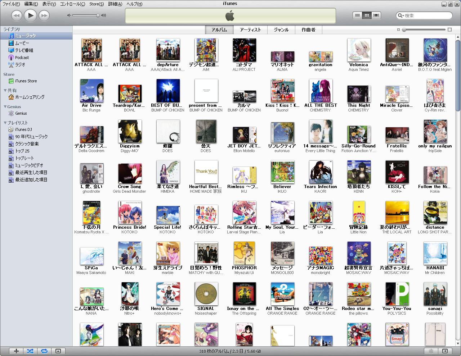Open the 編集 menu

[x=31, y=4]
